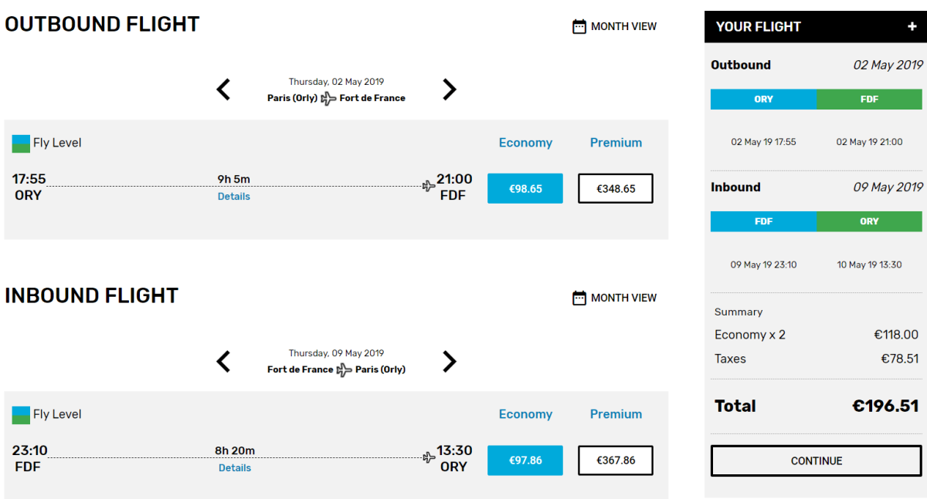927x499 pixels.
Task: Select outbound Premium fare €348.65
Action: point(616,189)
